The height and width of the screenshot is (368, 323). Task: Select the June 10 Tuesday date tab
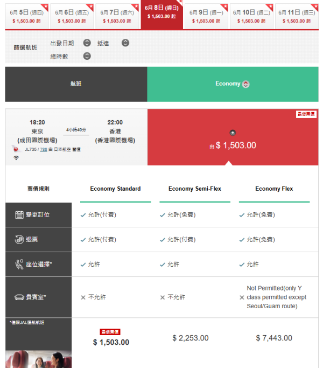point(251,16)
